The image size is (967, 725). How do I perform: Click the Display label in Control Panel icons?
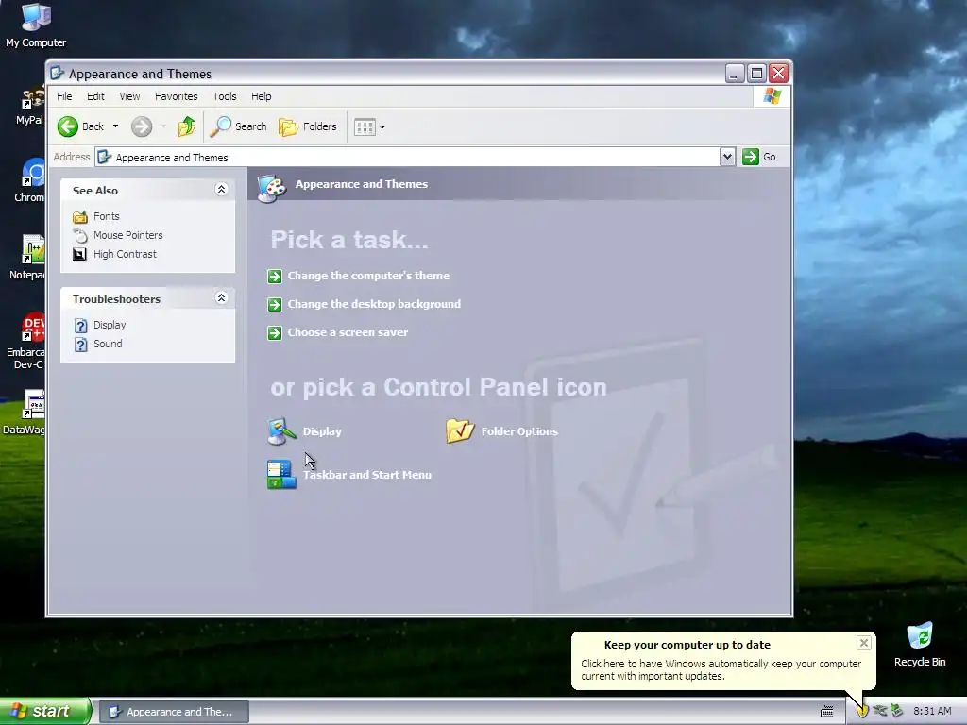click(322, 431)
